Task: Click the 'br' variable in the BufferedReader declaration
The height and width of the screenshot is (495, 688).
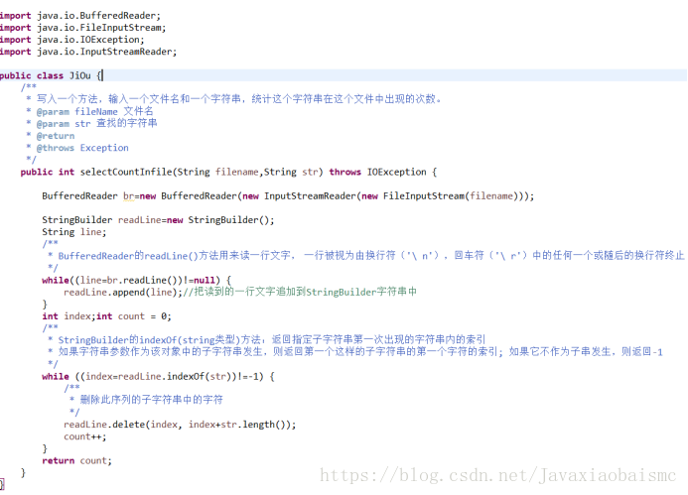Action: pyautogui.click(x=128, y=196)
